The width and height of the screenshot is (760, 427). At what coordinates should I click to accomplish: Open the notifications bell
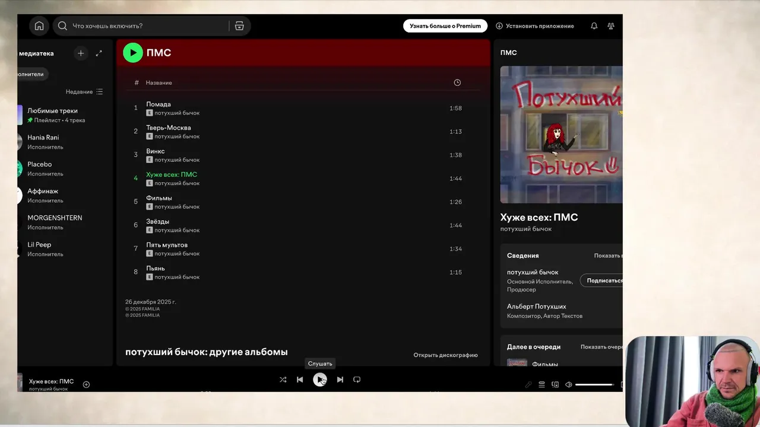click(594, 26)
